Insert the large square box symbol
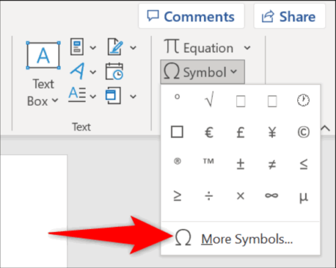 pos(177,132)
